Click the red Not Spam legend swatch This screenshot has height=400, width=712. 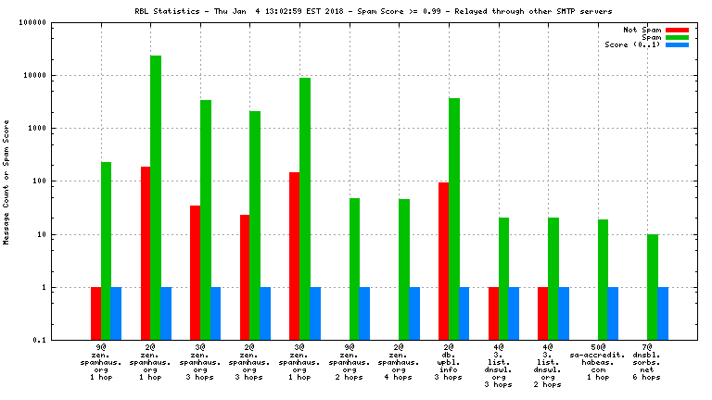(677, 30)
